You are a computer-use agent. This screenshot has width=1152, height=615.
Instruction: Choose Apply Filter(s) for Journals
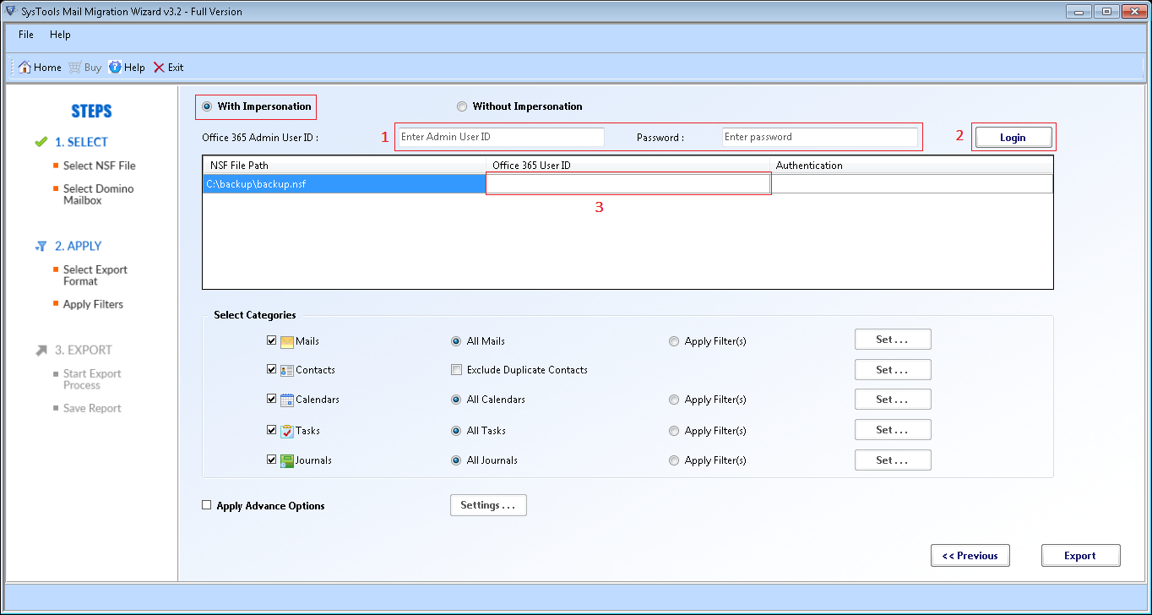coord(674,460)
